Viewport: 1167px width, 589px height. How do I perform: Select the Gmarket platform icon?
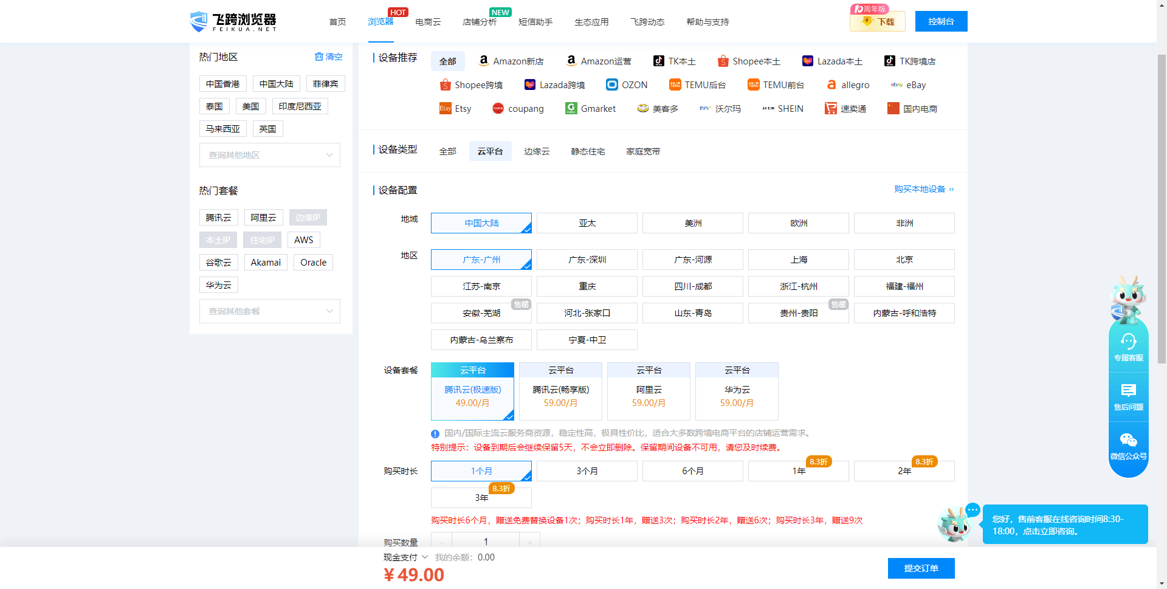(x=571, y=109)
